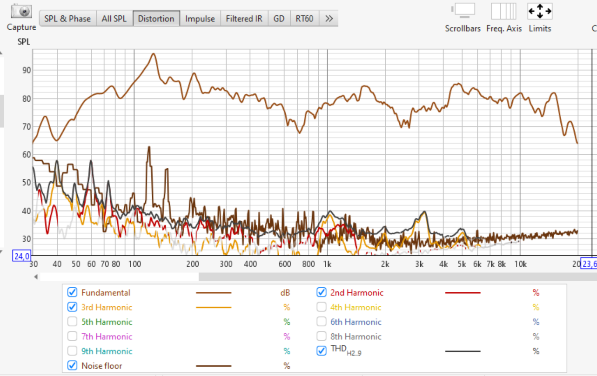Click the horizontal scrollbar left arrow
The image size is (597, 376).
click(x=36, y=277)
